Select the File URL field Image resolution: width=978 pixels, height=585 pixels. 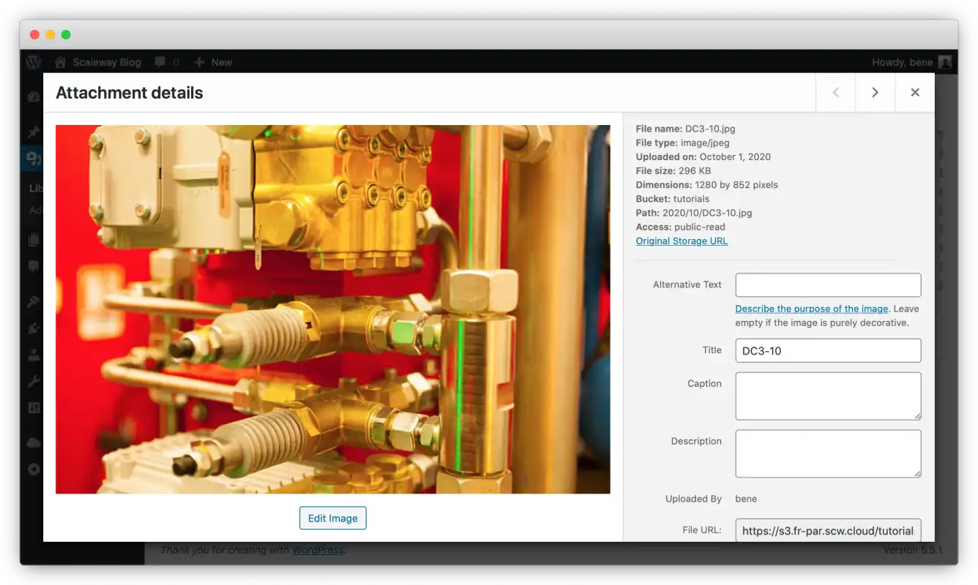(x=828, y=531)
